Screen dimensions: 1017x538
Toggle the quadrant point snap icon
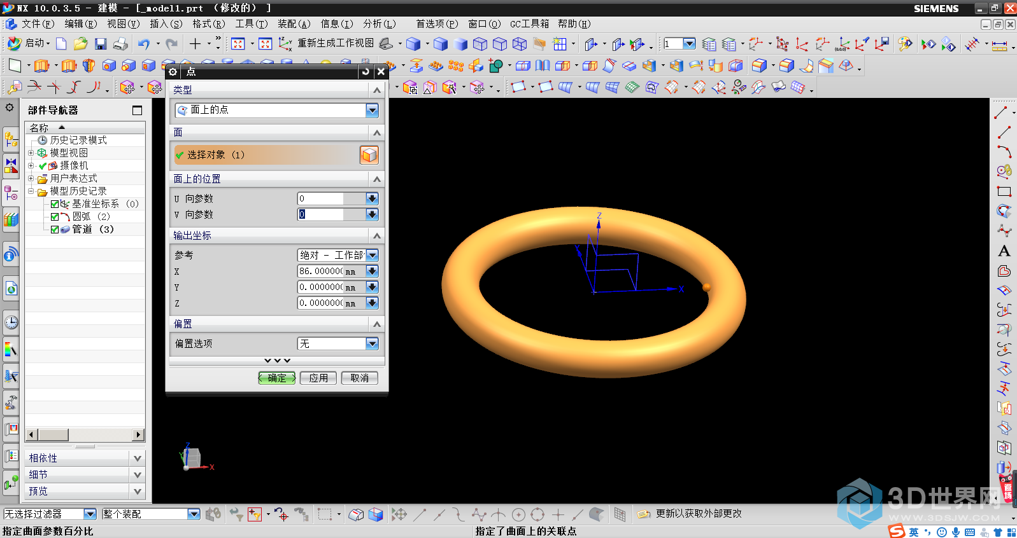(x=537, y=514)
